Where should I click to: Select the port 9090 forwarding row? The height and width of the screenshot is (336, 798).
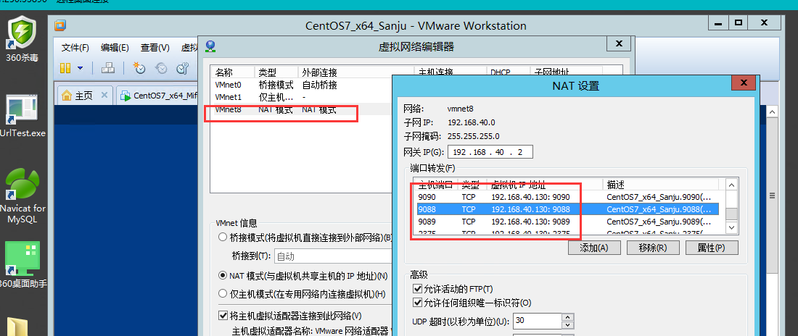pos(567,197)
